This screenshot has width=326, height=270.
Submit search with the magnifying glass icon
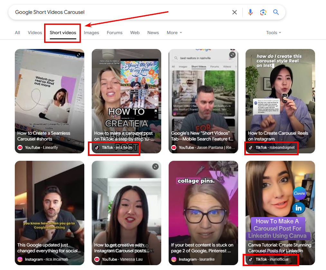click(276, 12)
